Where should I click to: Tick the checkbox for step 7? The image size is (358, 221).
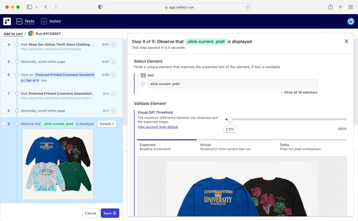4,93
